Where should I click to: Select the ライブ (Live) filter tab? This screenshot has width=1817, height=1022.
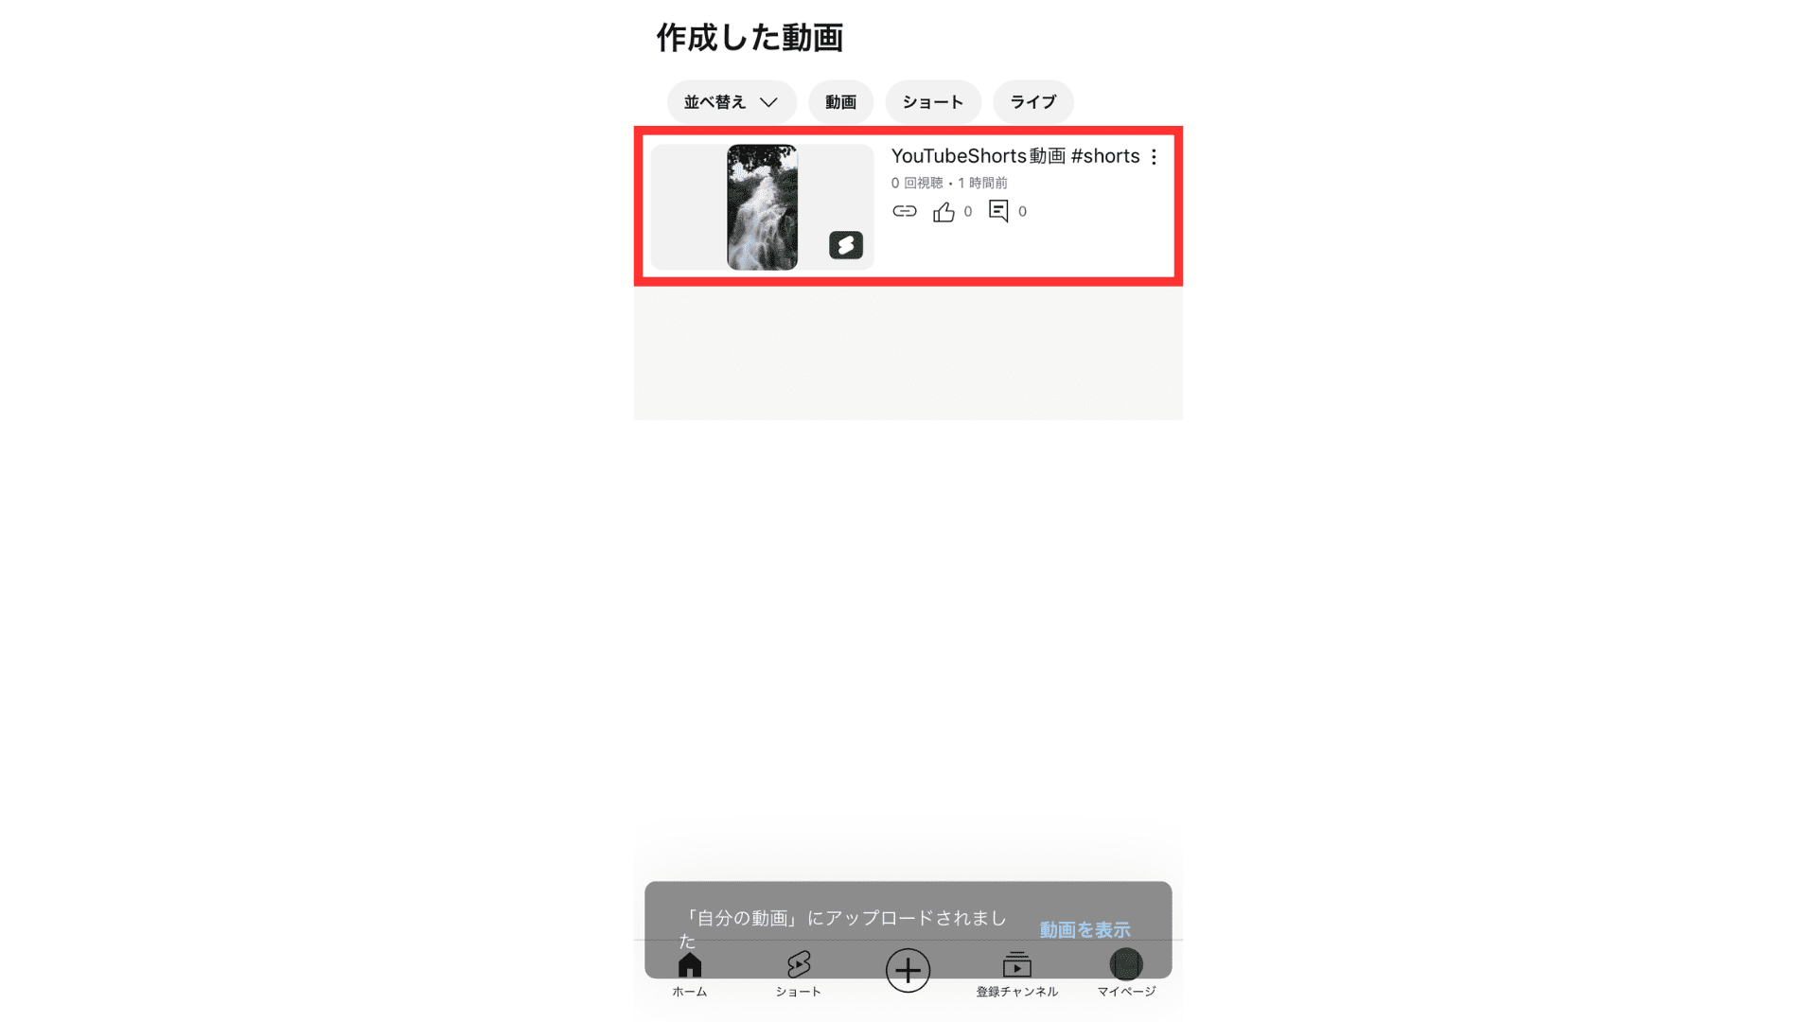[x=1033, y=101]
